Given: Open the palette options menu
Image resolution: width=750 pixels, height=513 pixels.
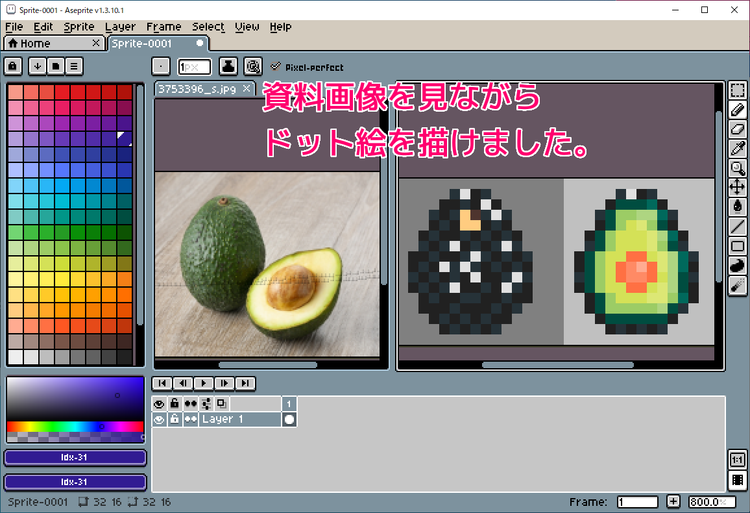Looking at the screenshot, I should click(74, 66).
